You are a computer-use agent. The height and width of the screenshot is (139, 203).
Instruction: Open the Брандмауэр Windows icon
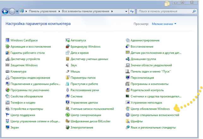click(68, 47)
